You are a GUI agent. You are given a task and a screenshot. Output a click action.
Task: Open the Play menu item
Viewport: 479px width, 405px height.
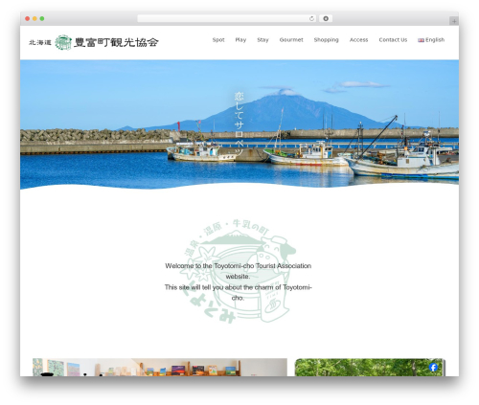click(240, 40)
